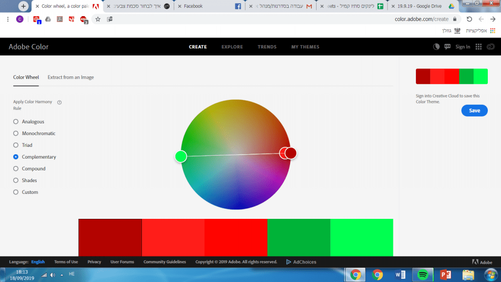Screen dimensions: 501x282
Task: Show hidden tray icons arrow
Action: tap(62, 275)
